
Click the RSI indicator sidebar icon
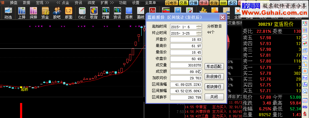[305, 107]
